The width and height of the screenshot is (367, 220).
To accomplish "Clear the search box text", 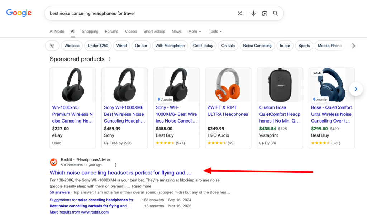I will coord(240,13).
